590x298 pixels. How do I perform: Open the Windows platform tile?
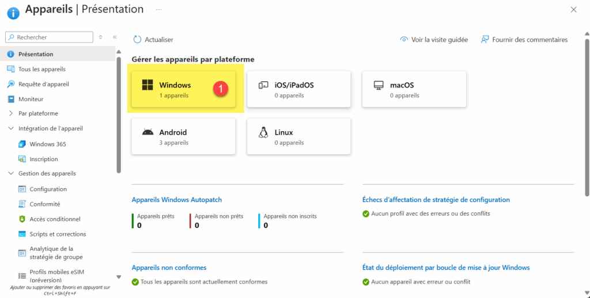(x=183, y=90)
